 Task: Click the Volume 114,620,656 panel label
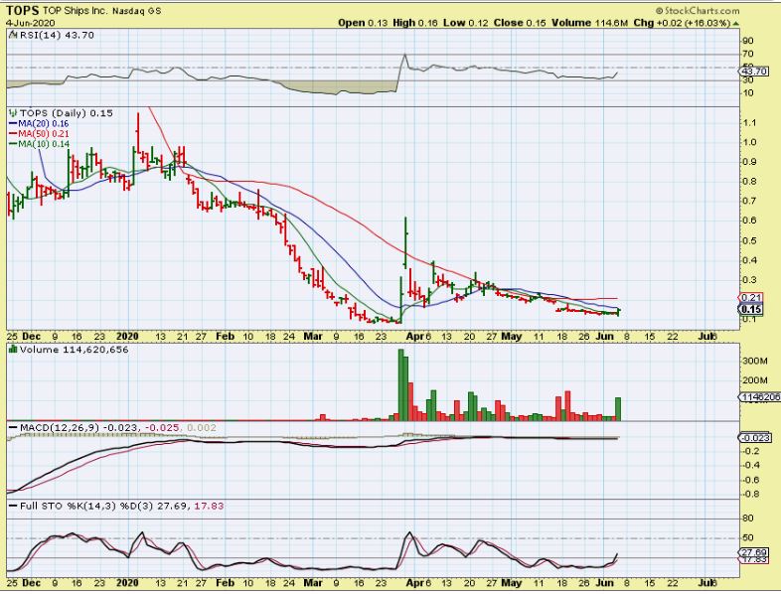tap(74, 350)
